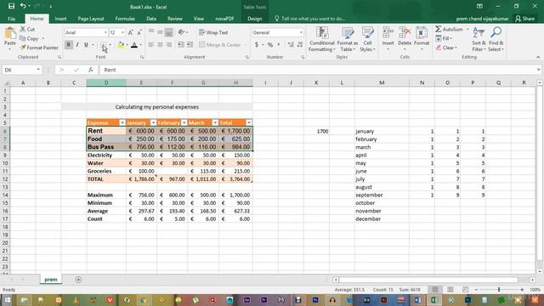Apply percent style
Image resolution: width=544 pixels, height=306 pixels.
[270, 45]
